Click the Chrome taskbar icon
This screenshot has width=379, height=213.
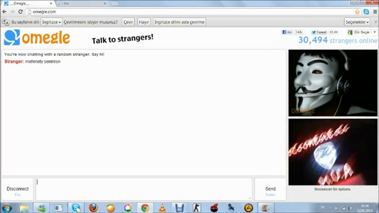point(145,208)
